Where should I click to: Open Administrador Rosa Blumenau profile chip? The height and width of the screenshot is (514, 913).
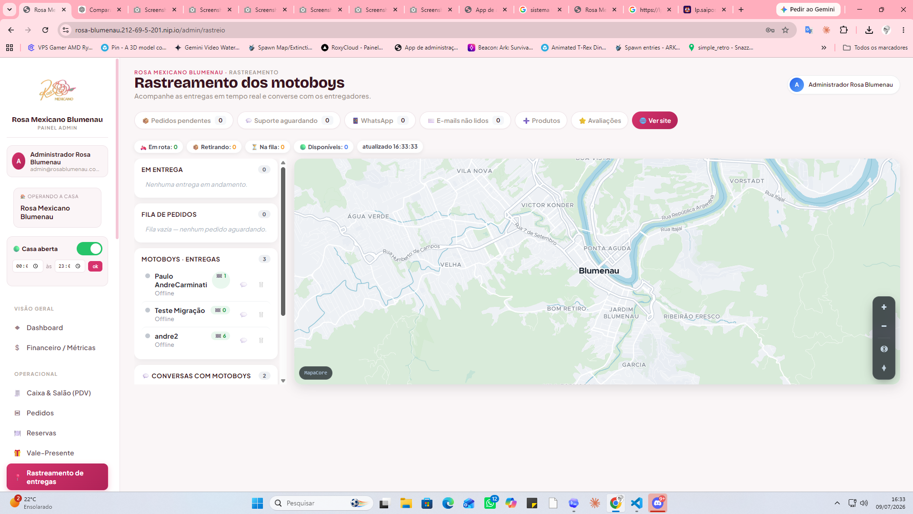(843, 85)
